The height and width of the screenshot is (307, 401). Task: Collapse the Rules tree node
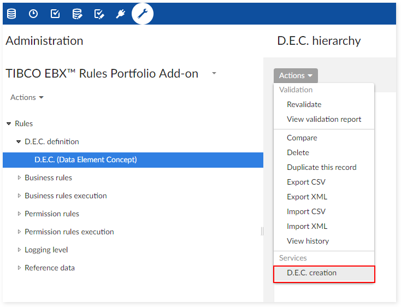pos(9,124)
